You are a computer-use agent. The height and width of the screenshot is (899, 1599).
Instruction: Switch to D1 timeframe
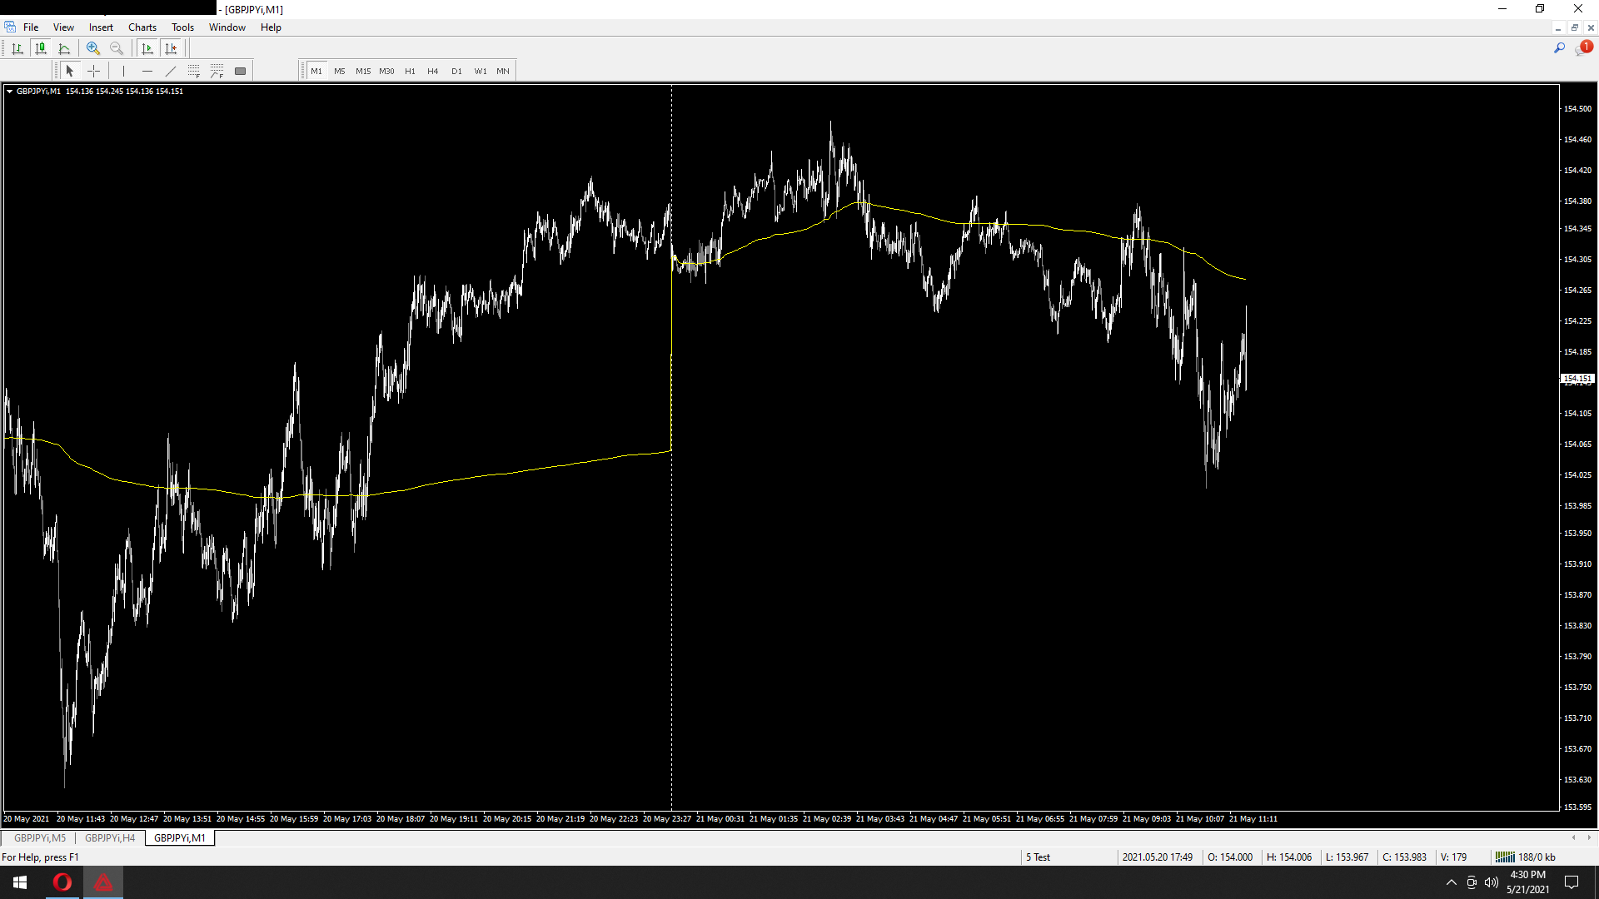point(456,72)
